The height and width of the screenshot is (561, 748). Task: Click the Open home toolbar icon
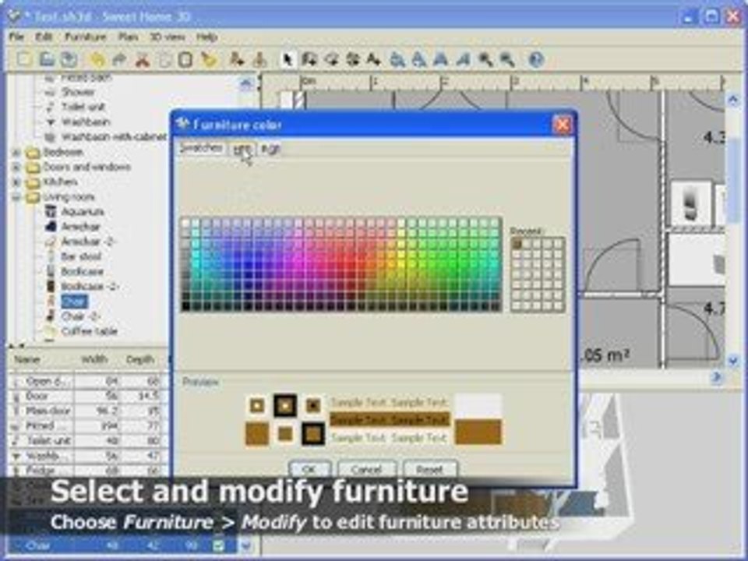[x=47, y=60]
